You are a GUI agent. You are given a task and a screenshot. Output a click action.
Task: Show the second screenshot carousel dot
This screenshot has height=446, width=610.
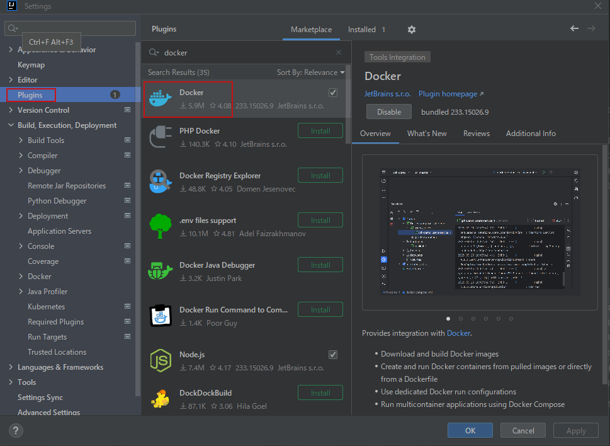[461, 319]
